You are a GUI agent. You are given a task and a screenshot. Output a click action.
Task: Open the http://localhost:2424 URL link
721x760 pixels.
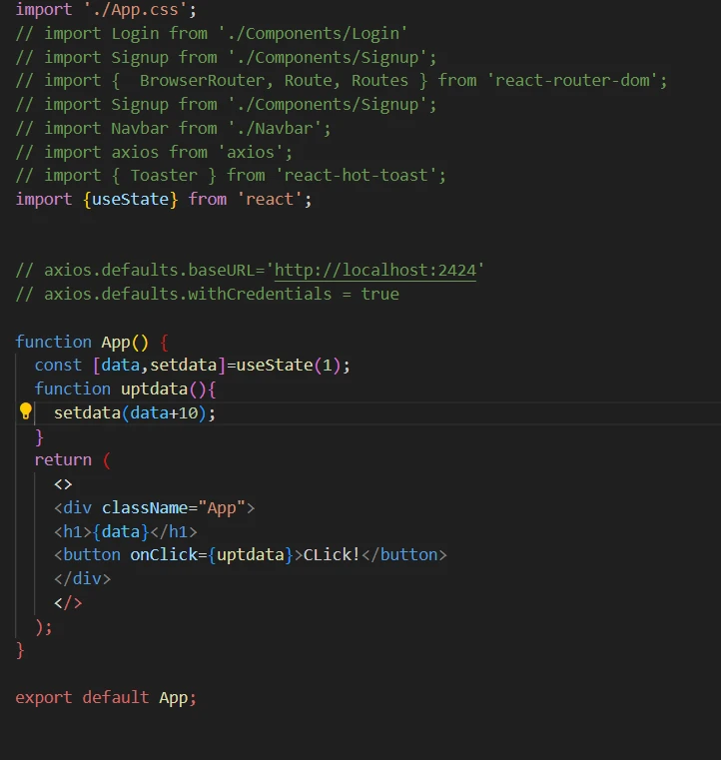(x=374, y=270)
